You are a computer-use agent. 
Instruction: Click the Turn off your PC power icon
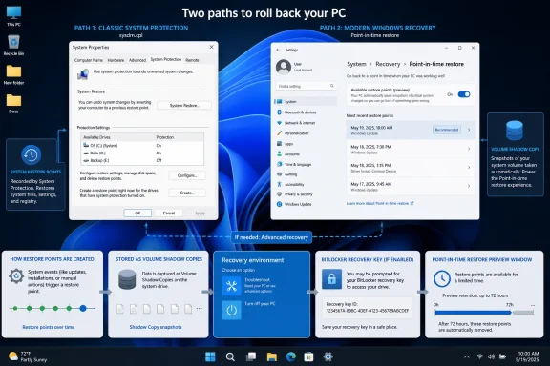(231, 310)
